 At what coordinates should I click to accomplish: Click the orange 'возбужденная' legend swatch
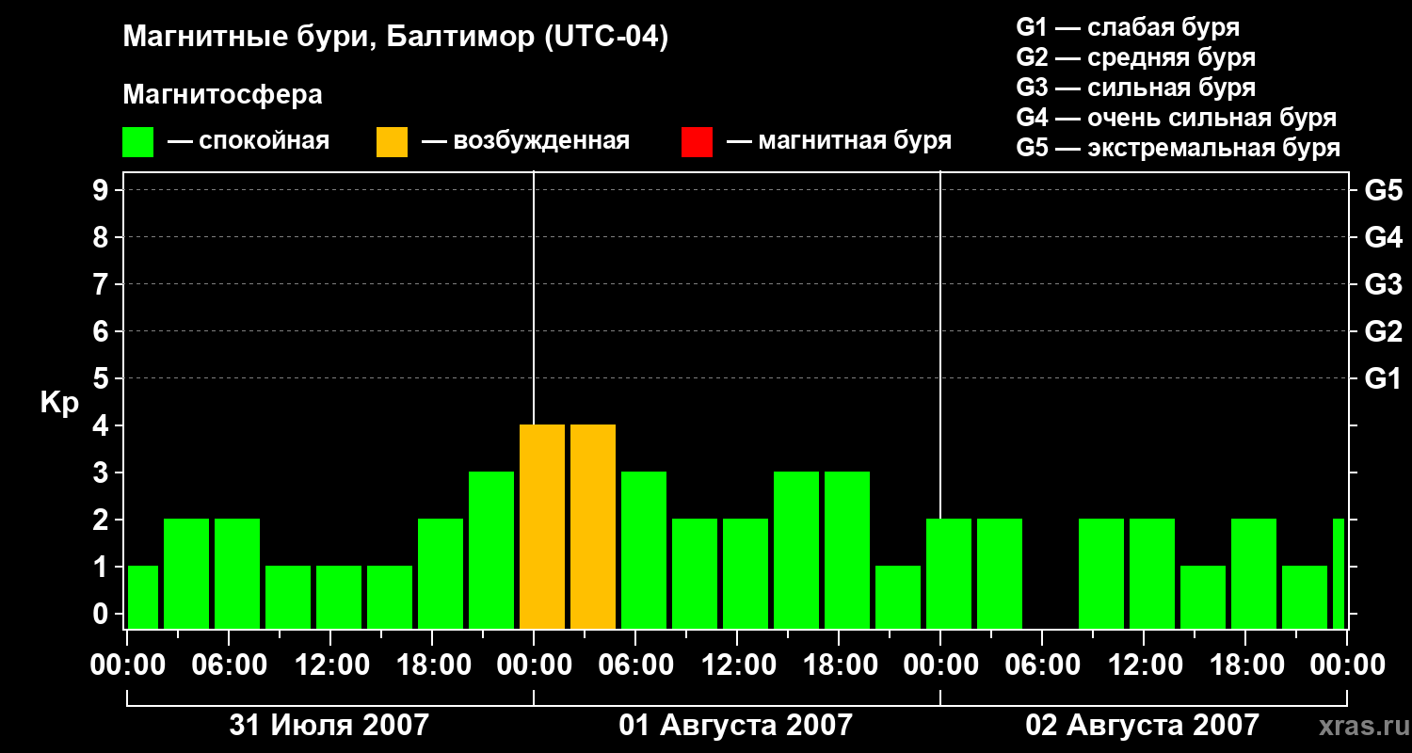392,142
